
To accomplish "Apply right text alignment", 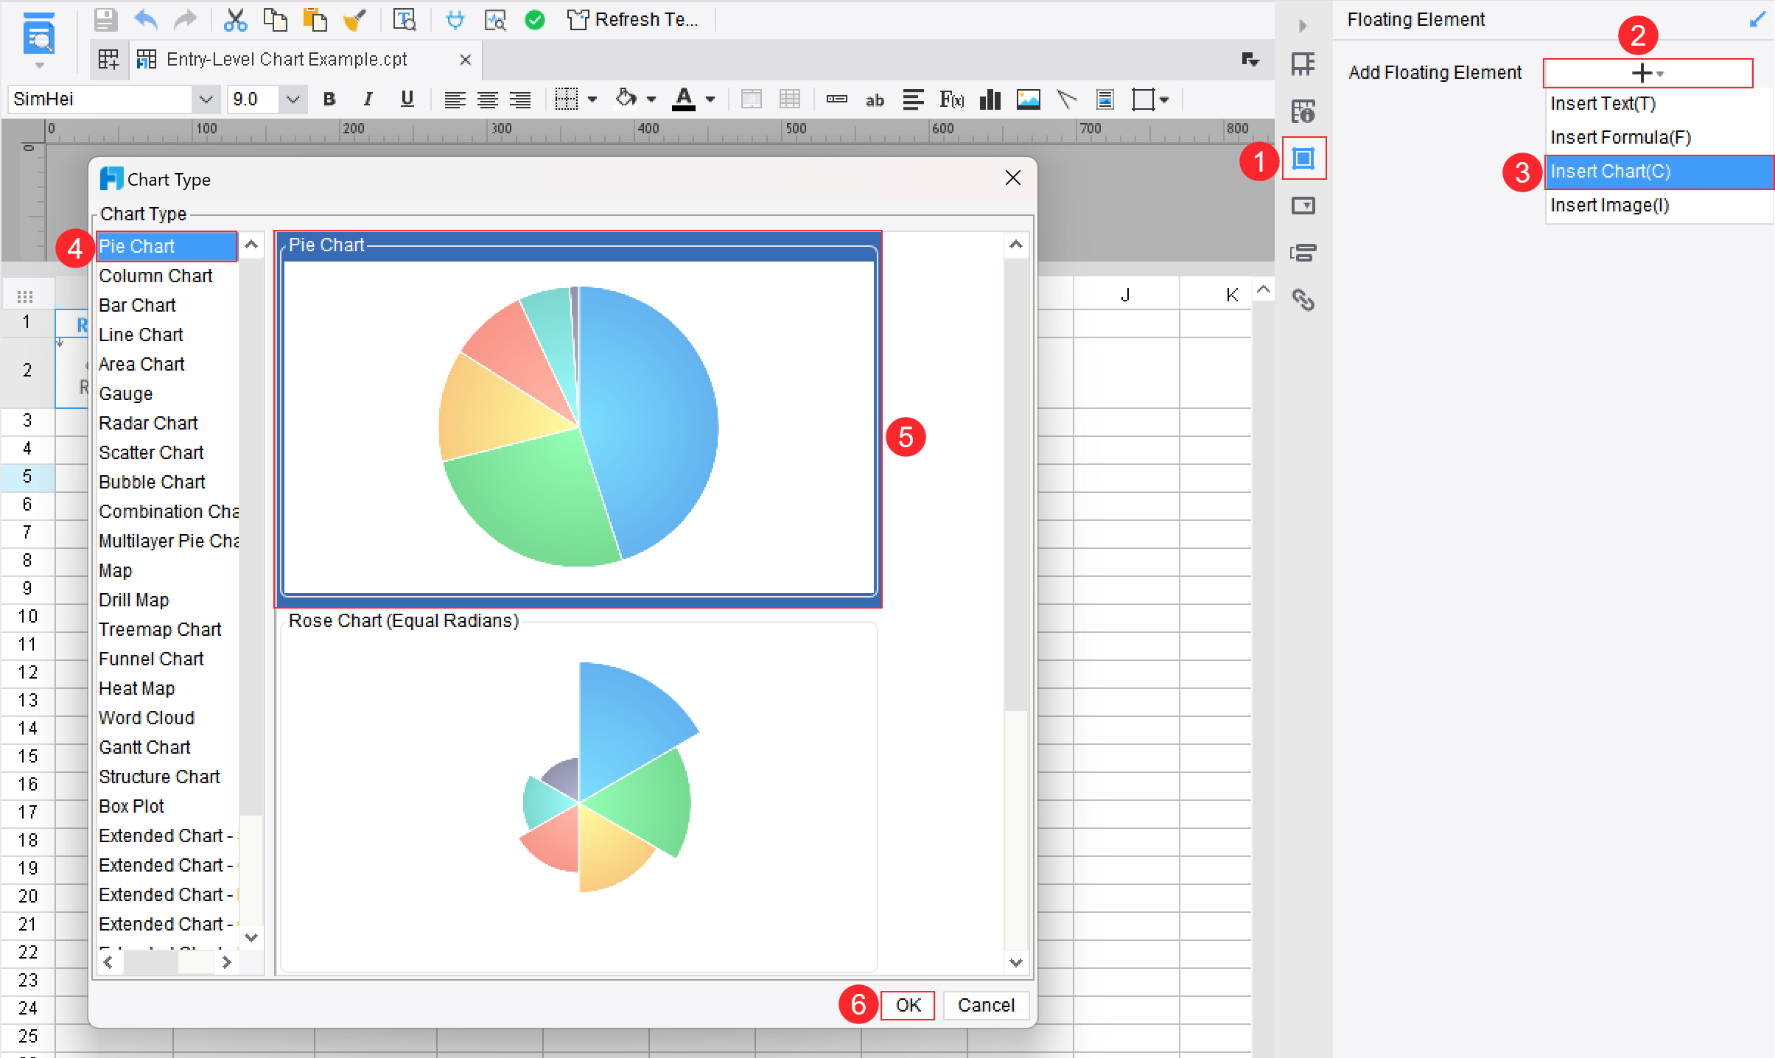I will [520, 99].
